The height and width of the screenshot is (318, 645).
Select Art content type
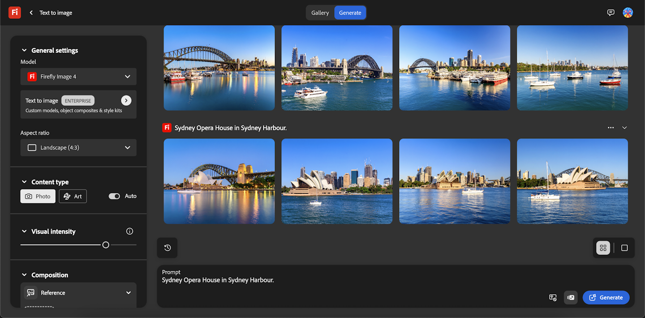pos(73,196)
